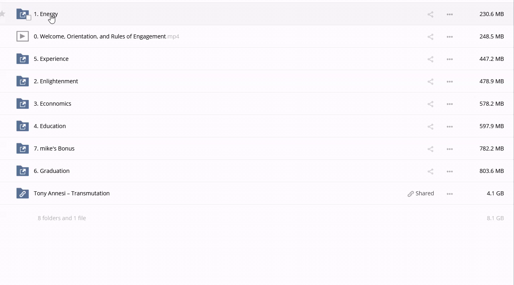Image resolution: width=514 pixels, height=285 pixels.
Task: Play the Welcome, Orientation video file icon
Action: click(22, 36)
